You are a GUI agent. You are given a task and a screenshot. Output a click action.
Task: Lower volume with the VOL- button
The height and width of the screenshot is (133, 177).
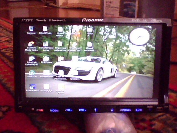(x=68, y=110)
